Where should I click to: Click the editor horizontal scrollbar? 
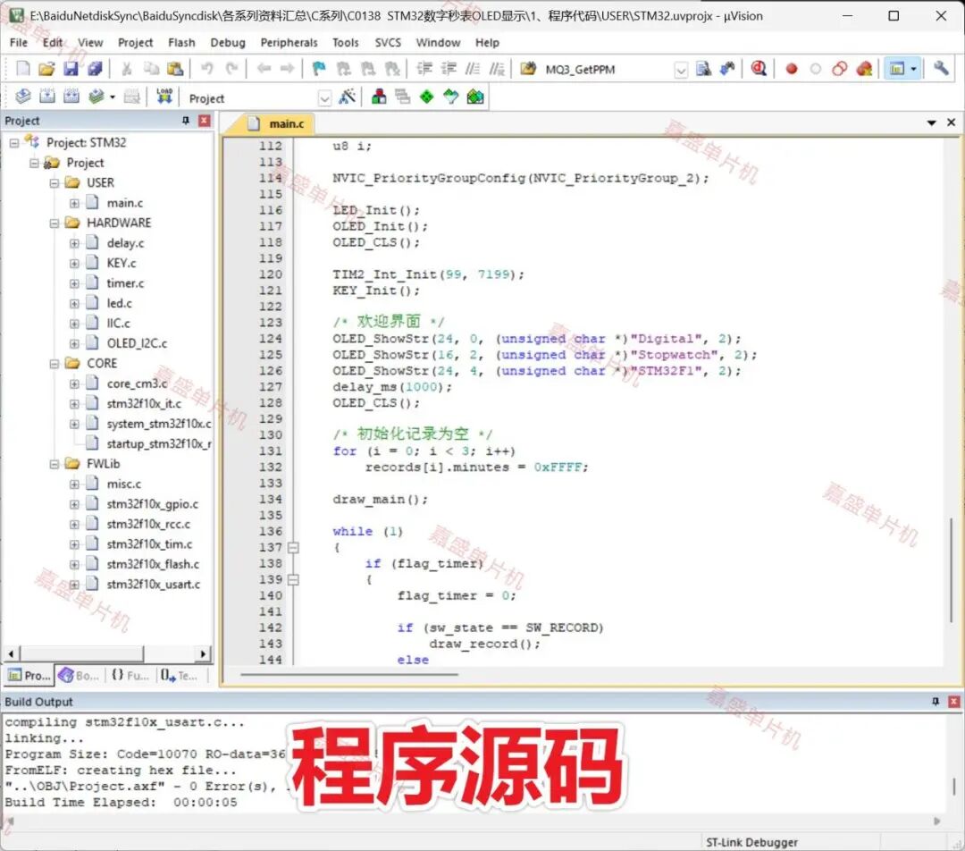click(x=349, y=674)
